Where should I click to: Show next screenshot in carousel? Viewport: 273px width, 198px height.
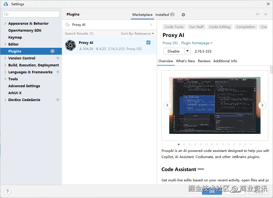262,105
